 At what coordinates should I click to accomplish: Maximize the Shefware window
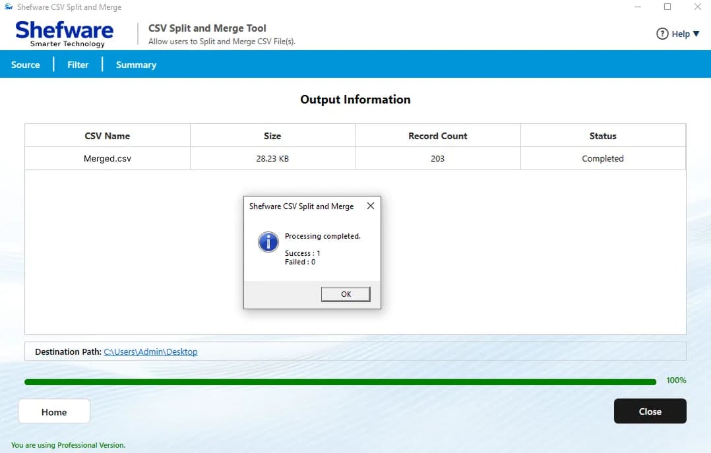click(x=667, y=7)
